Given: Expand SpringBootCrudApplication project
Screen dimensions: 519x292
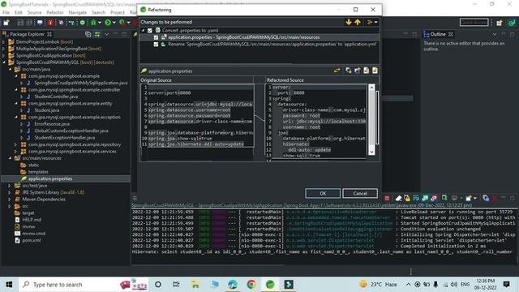Looking at the screenshot, I should [3, 56].
